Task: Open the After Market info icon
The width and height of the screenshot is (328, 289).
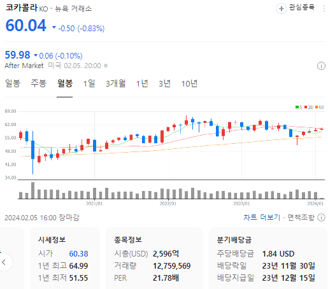Action: pos(321,66)
